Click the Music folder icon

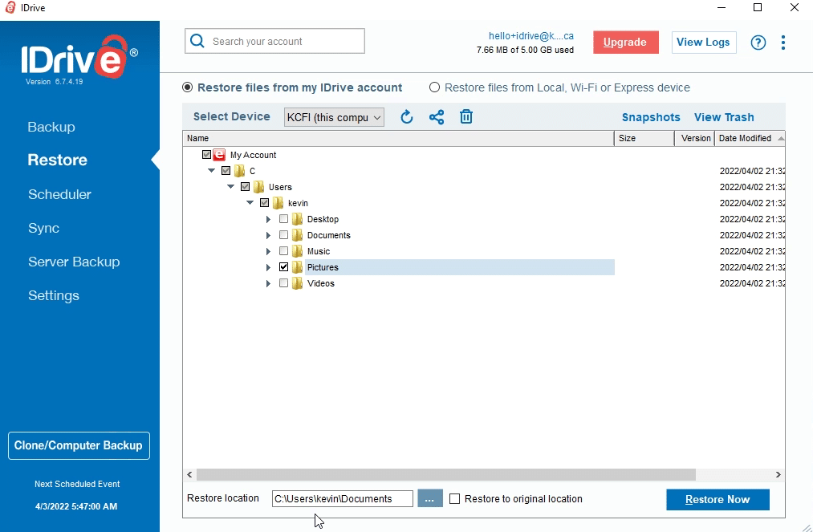click(x=297, y=251)
